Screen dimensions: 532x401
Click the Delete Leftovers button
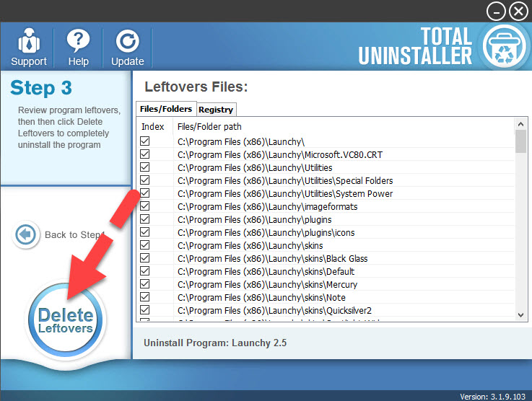(x=66, y=320)
